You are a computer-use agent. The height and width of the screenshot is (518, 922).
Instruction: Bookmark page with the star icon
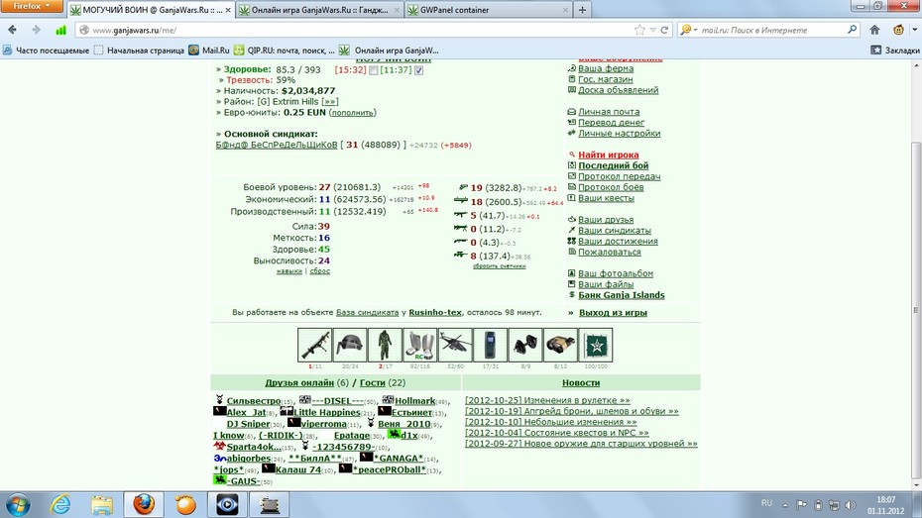pyautogui.click(x=639, y=30)
